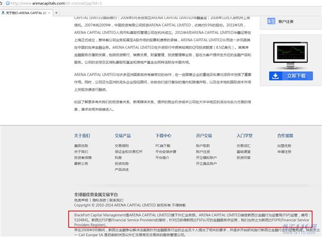Click the BlackFort Capital Management paragraph text
Image resolution: width=322 pixels, height=237 pixels.
click(193, 220)
